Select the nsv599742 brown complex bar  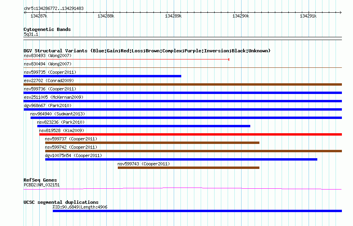tap(194, 151)
